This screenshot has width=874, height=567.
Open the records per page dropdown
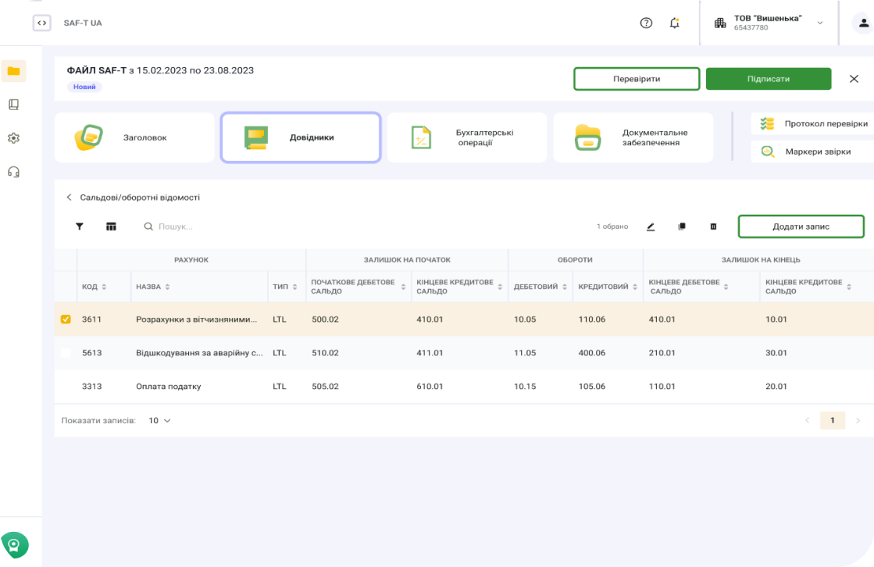[159, 420]
